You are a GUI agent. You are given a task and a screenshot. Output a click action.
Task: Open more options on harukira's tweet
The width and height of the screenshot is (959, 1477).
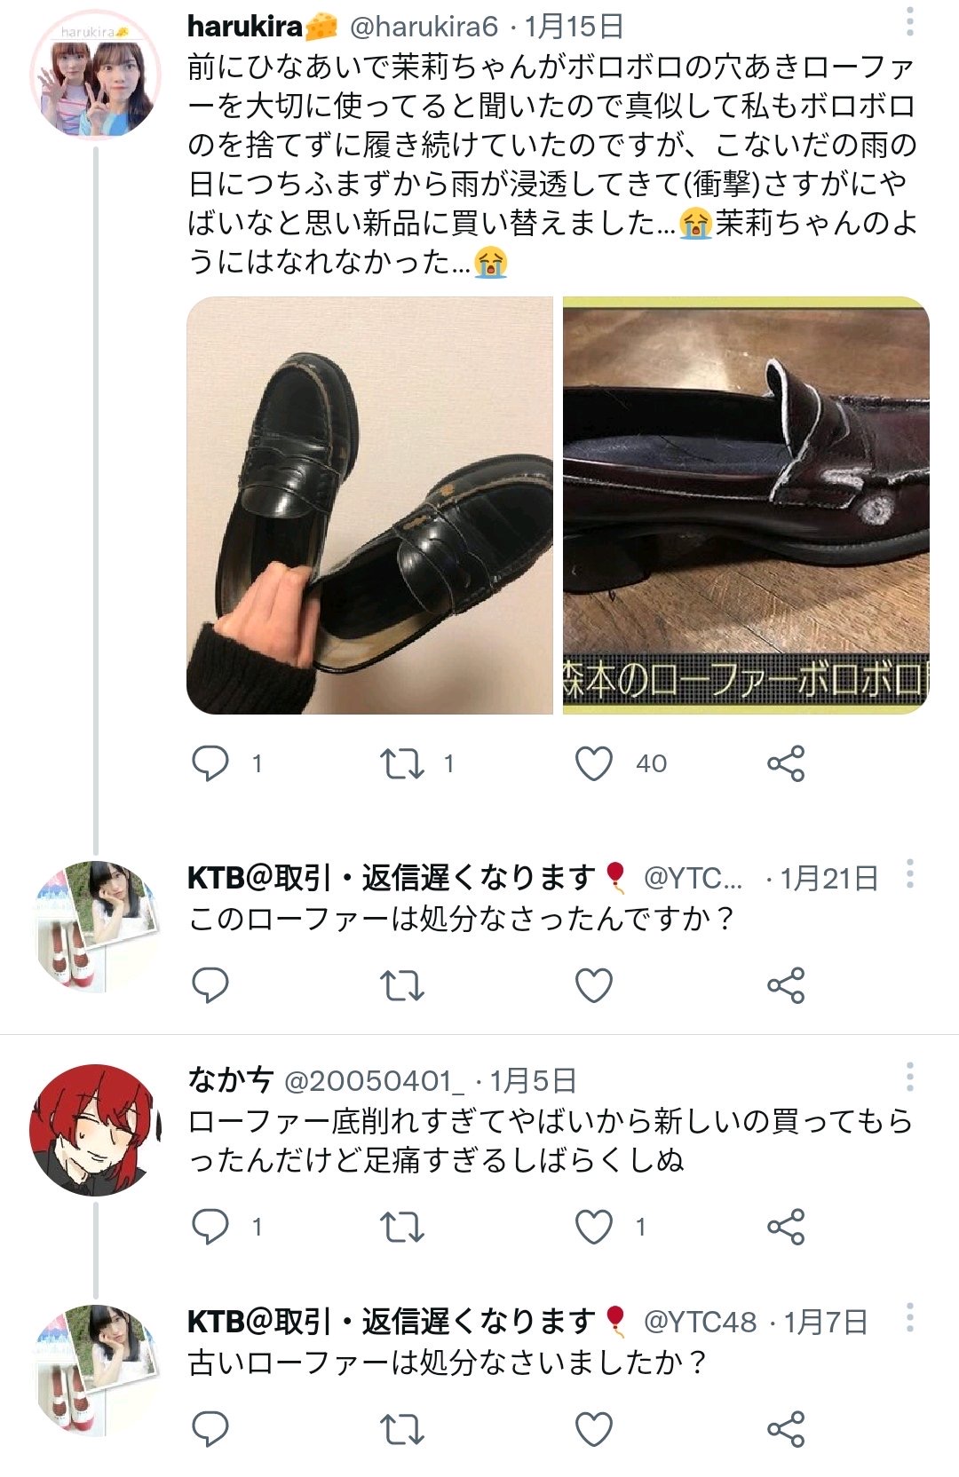[x=910, y=22]
